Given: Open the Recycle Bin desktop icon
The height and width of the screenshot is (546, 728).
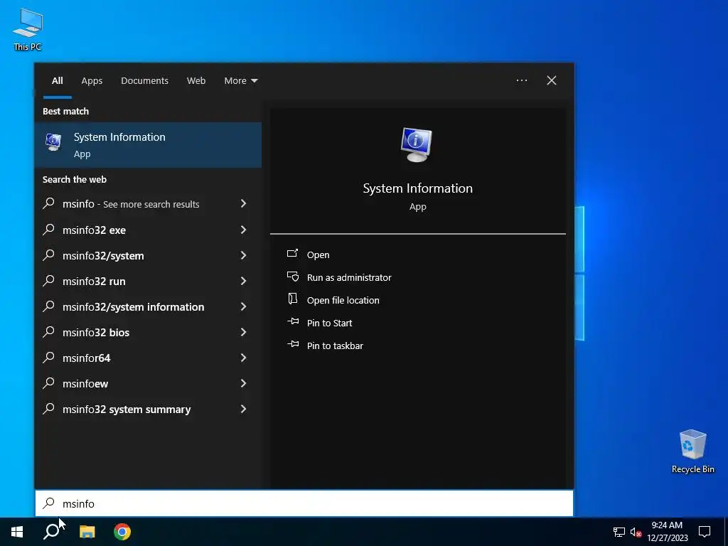Looking at the screenshot, I should tap(692, 451).
